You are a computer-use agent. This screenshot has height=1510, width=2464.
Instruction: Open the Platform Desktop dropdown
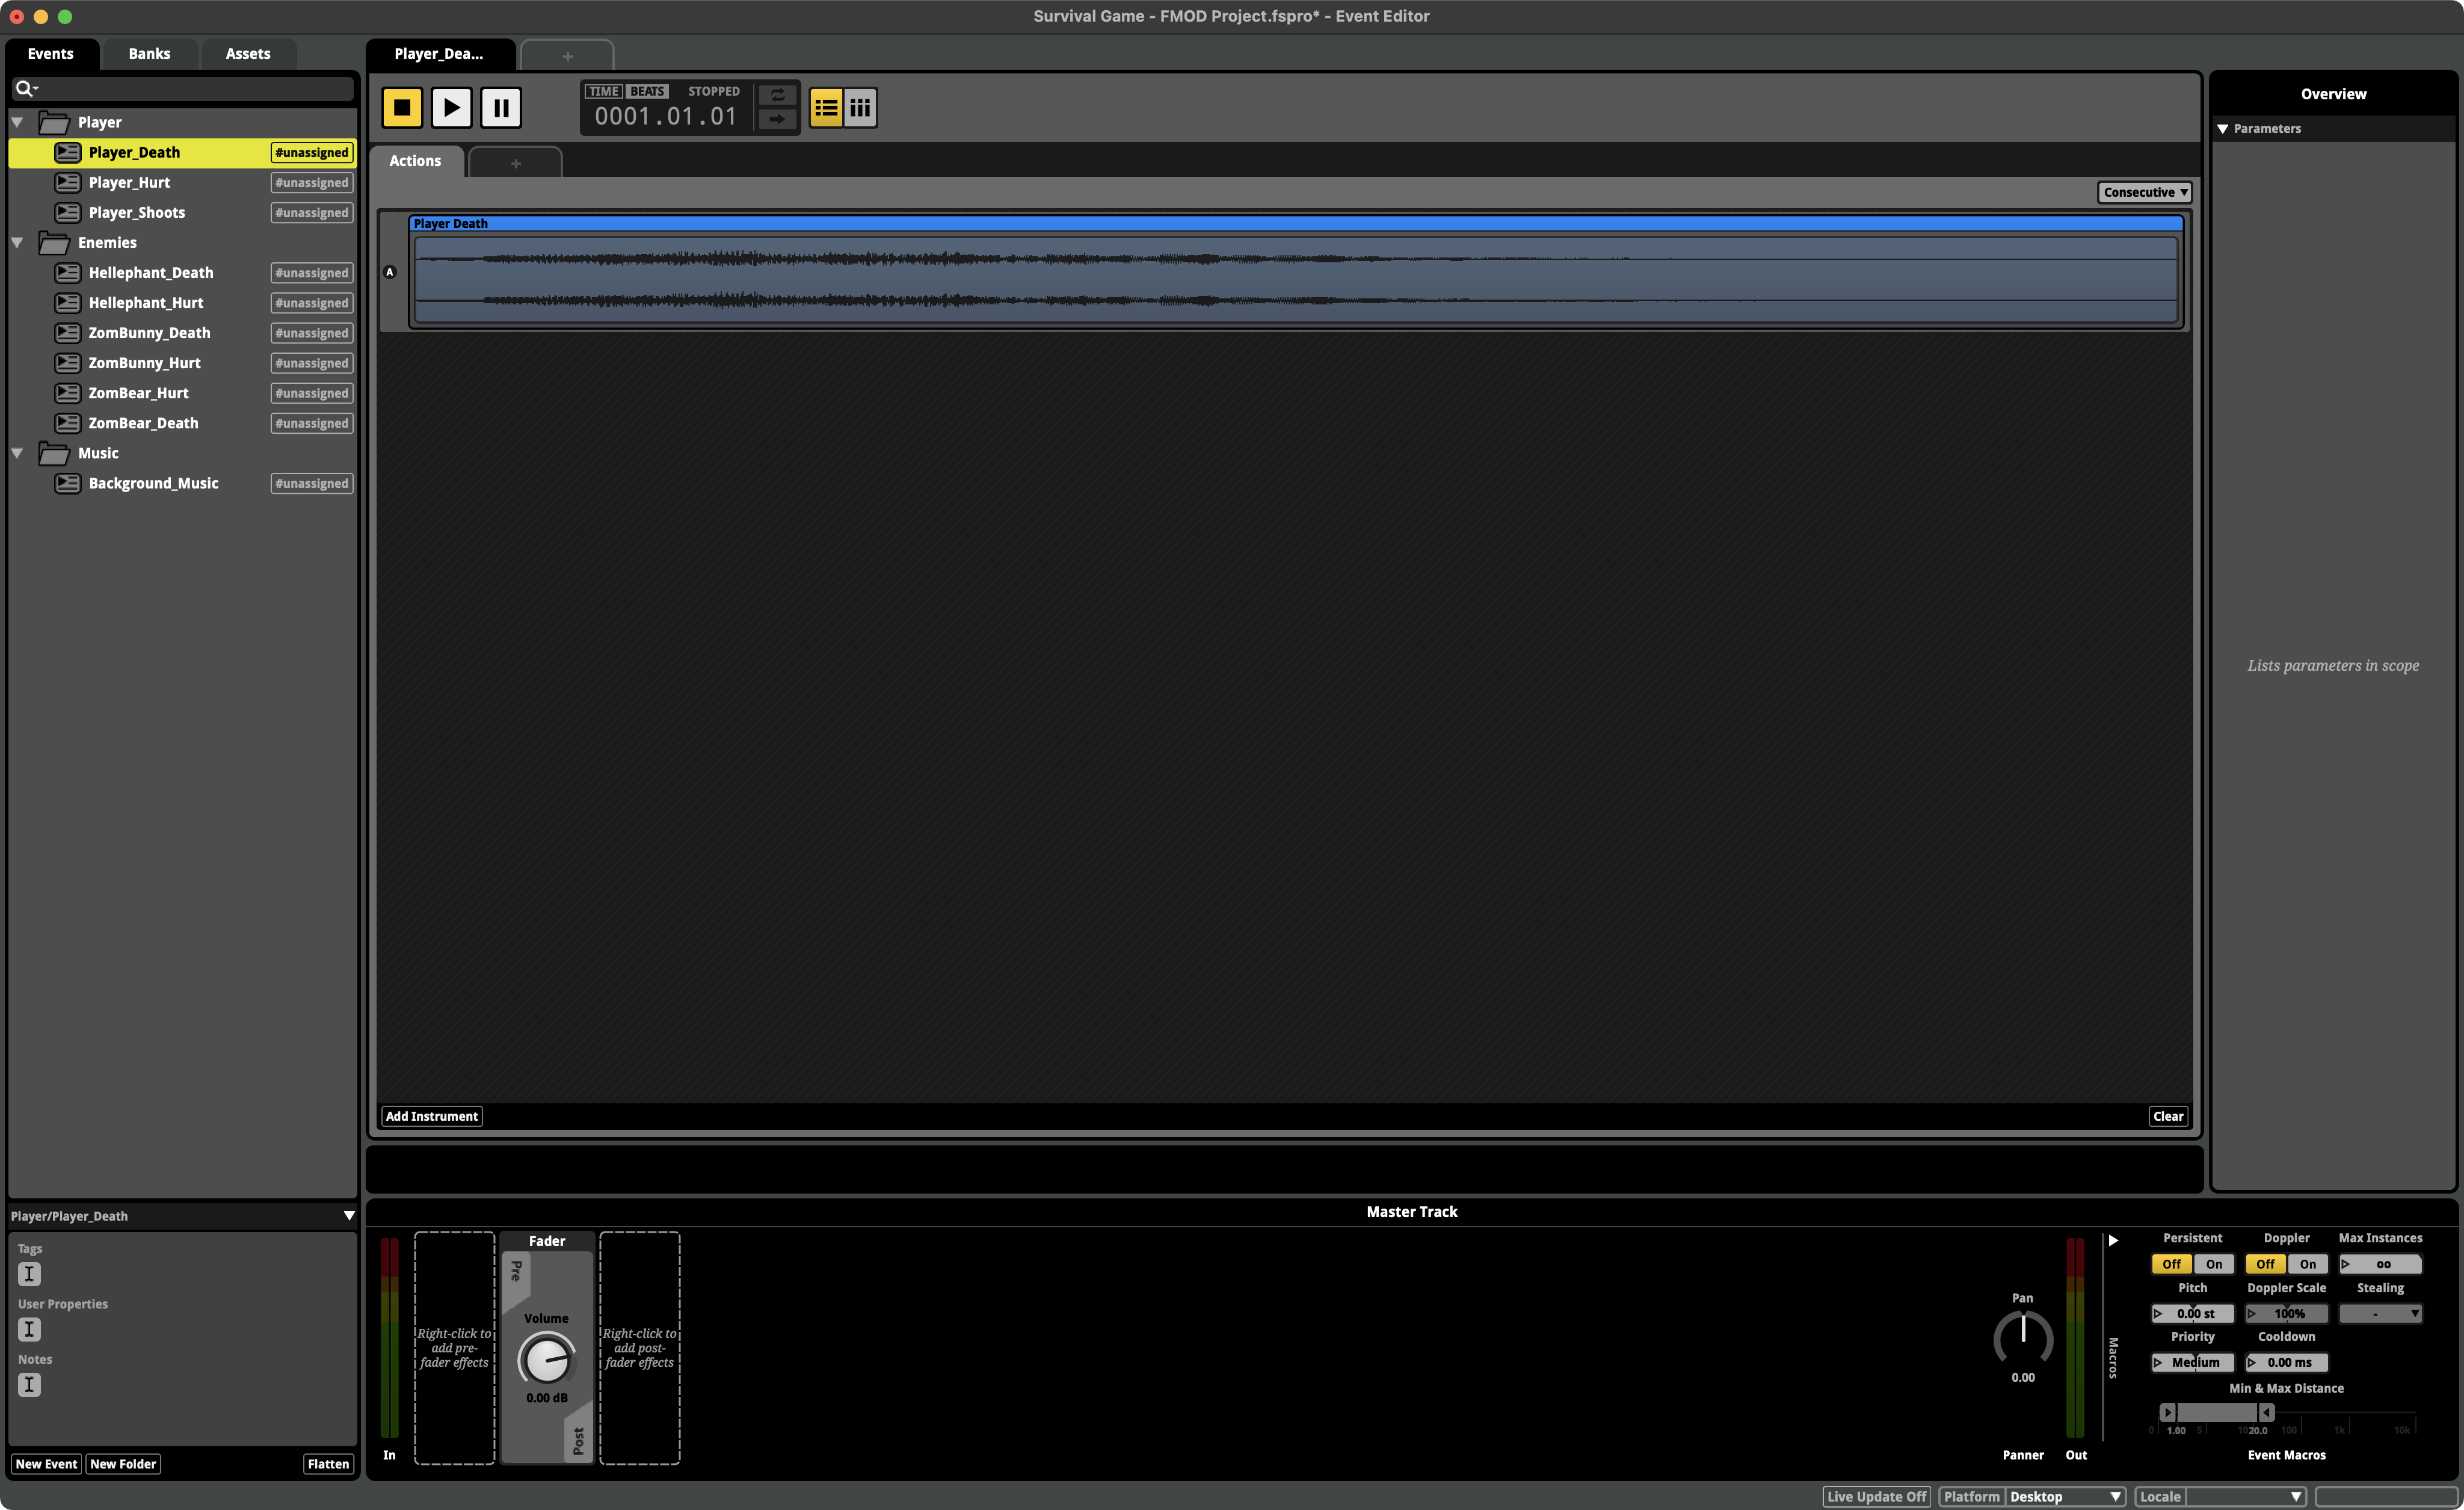pos(2064,1497)
